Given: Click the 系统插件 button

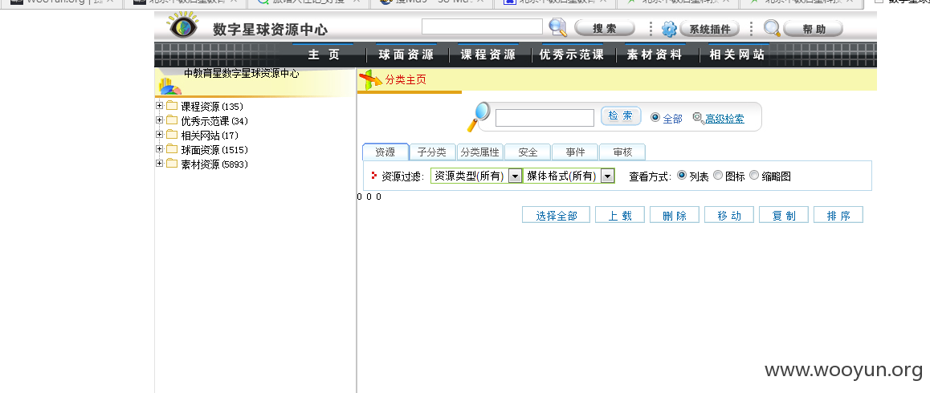Looking at the screenshot, I should (x=710, y=28).
